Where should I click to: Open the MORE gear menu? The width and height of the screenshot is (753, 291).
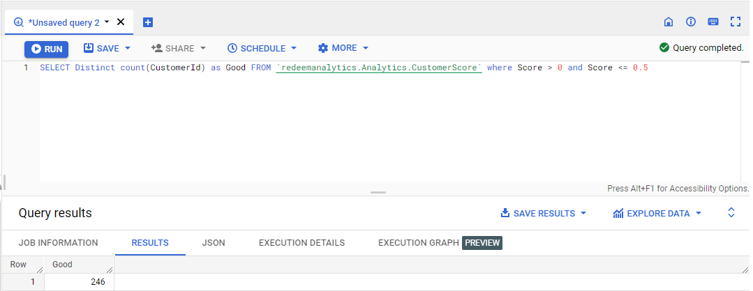tap(338, 48)
